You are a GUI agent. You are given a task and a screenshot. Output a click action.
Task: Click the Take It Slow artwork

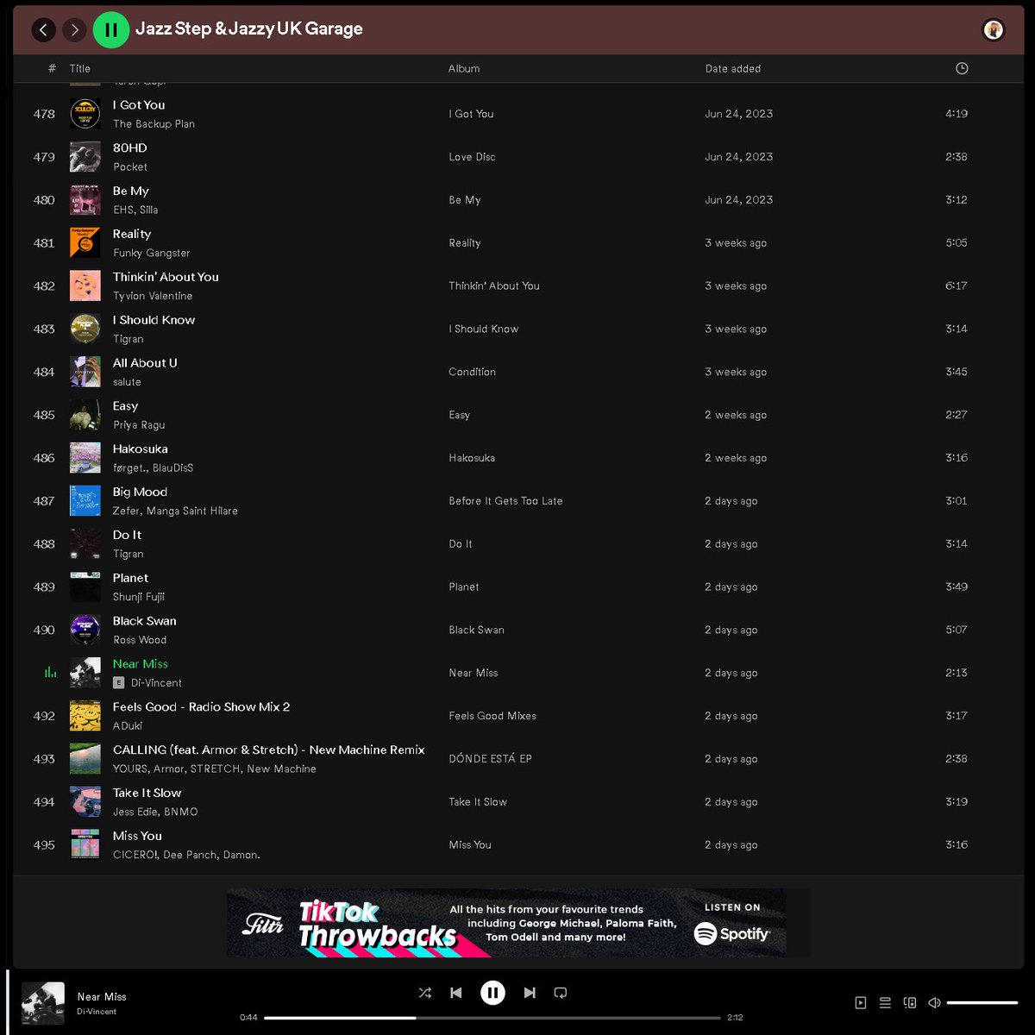(85, 802)
